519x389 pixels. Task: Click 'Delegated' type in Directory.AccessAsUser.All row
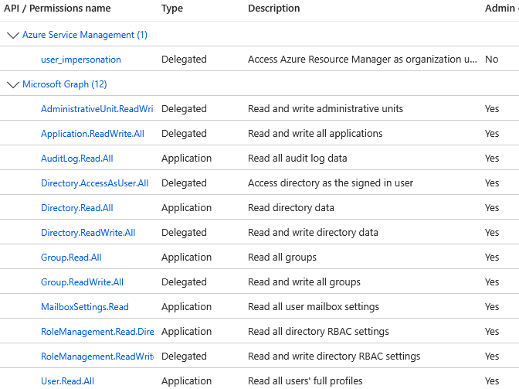[184, 183]
